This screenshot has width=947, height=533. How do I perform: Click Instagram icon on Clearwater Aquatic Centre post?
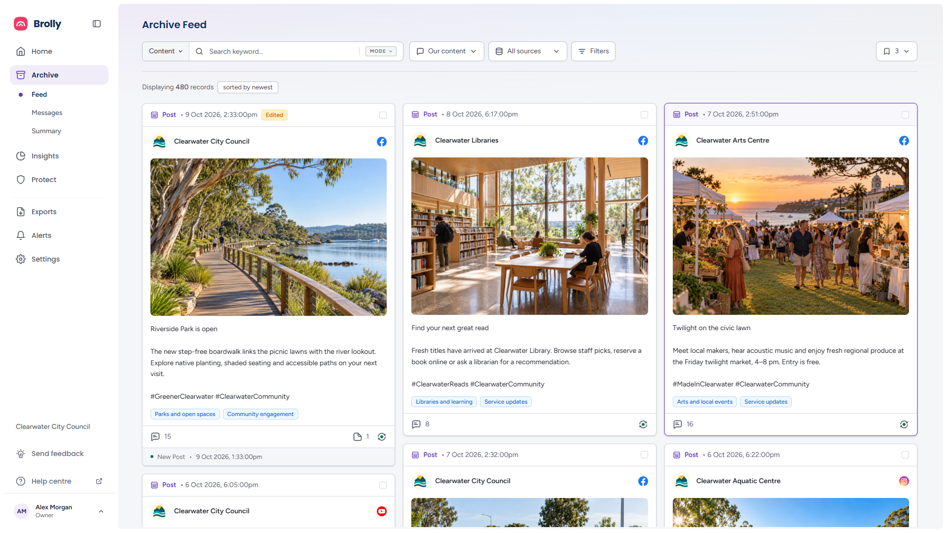904,481
